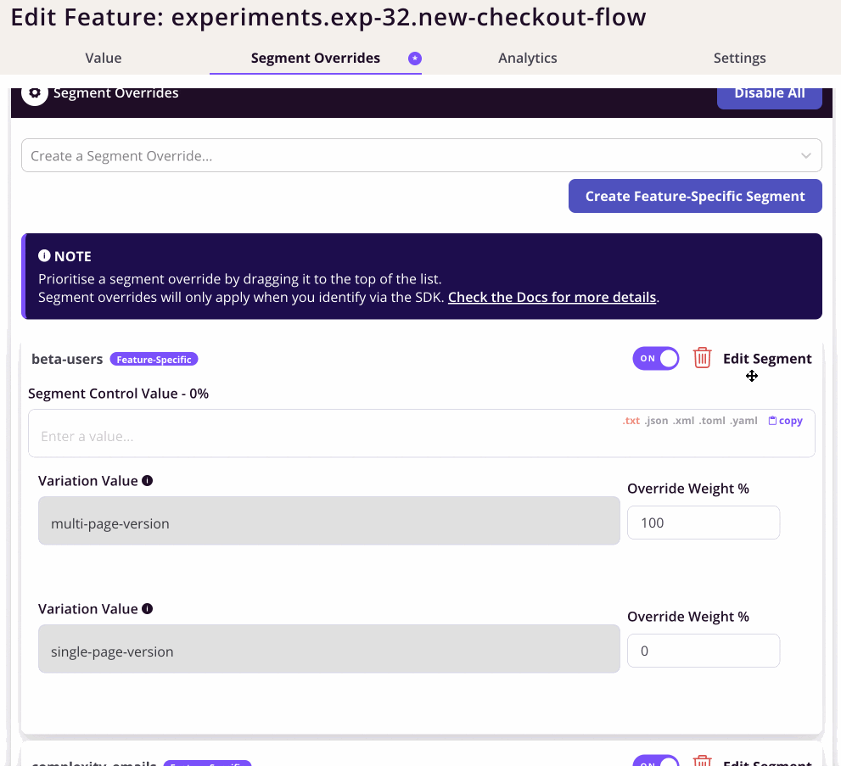The width and height of the screenshot is (841, 766).
Task: Click info icon beside single-page-version Variation Value
Action: point(148,609)
